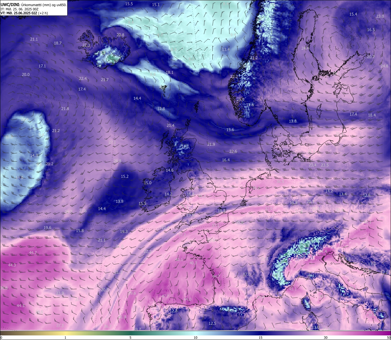Viewport: 391px width, 340px height.
Task: Click the 'UWC/DINI: Úrkomumætti (mm) og uv850.' title line
Action: (34, 5)
